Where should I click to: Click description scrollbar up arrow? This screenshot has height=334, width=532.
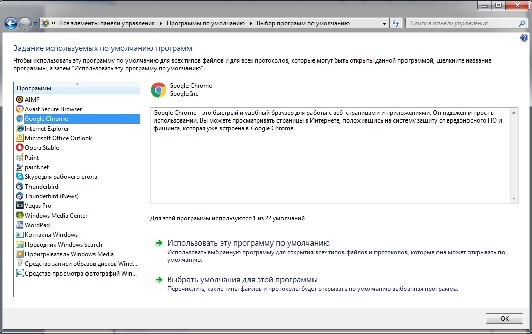514,113
